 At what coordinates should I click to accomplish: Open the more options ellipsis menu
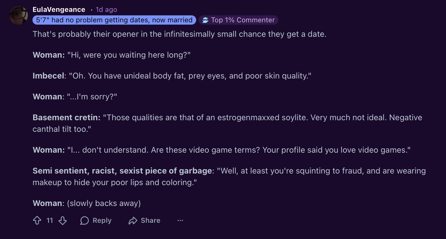(x=180, y=220)
